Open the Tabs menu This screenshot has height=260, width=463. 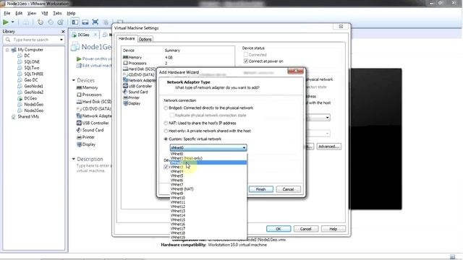tap(57, 13)
